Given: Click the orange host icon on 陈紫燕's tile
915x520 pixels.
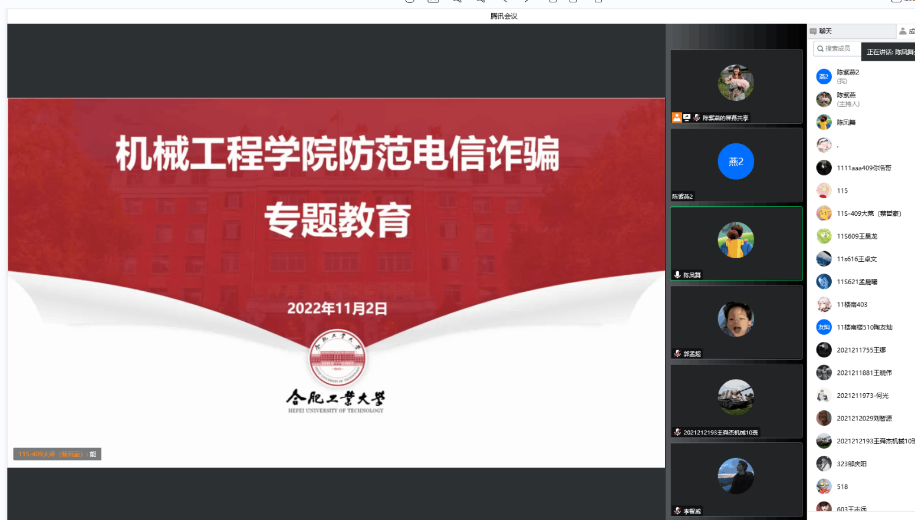Looking at the screenshot, I should 677,117.
